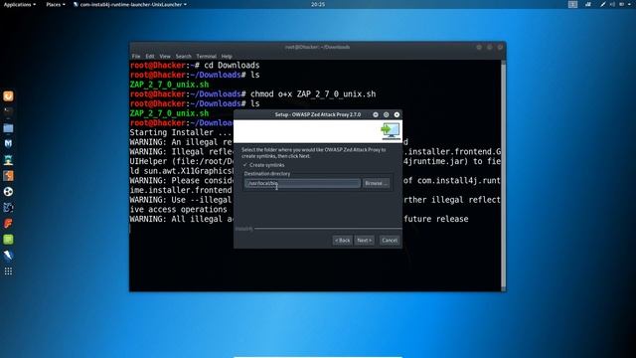
Task: Click the 'Destination directory' label
Action: coord(267,174)
